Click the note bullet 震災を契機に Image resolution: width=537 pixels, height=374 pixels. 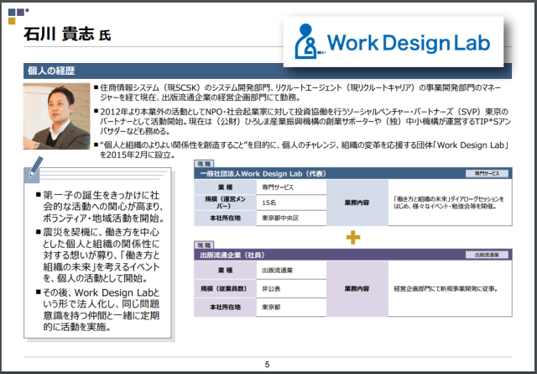point(98,255)
